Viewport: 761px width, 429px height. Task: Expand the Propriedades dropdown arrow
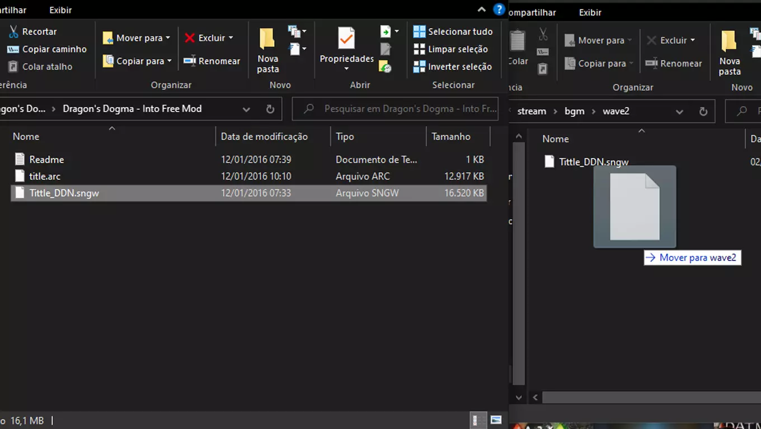point(346,69)
